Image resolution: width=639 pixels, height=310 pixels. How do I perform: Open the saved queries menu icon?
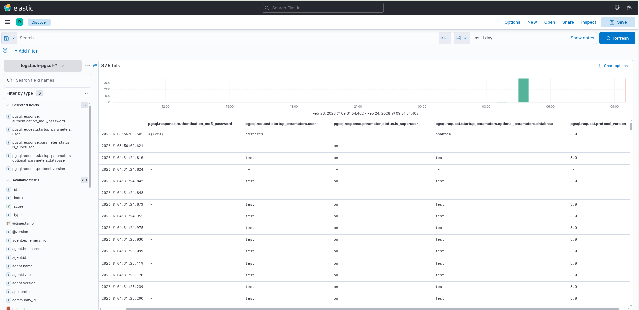(9, 38)
